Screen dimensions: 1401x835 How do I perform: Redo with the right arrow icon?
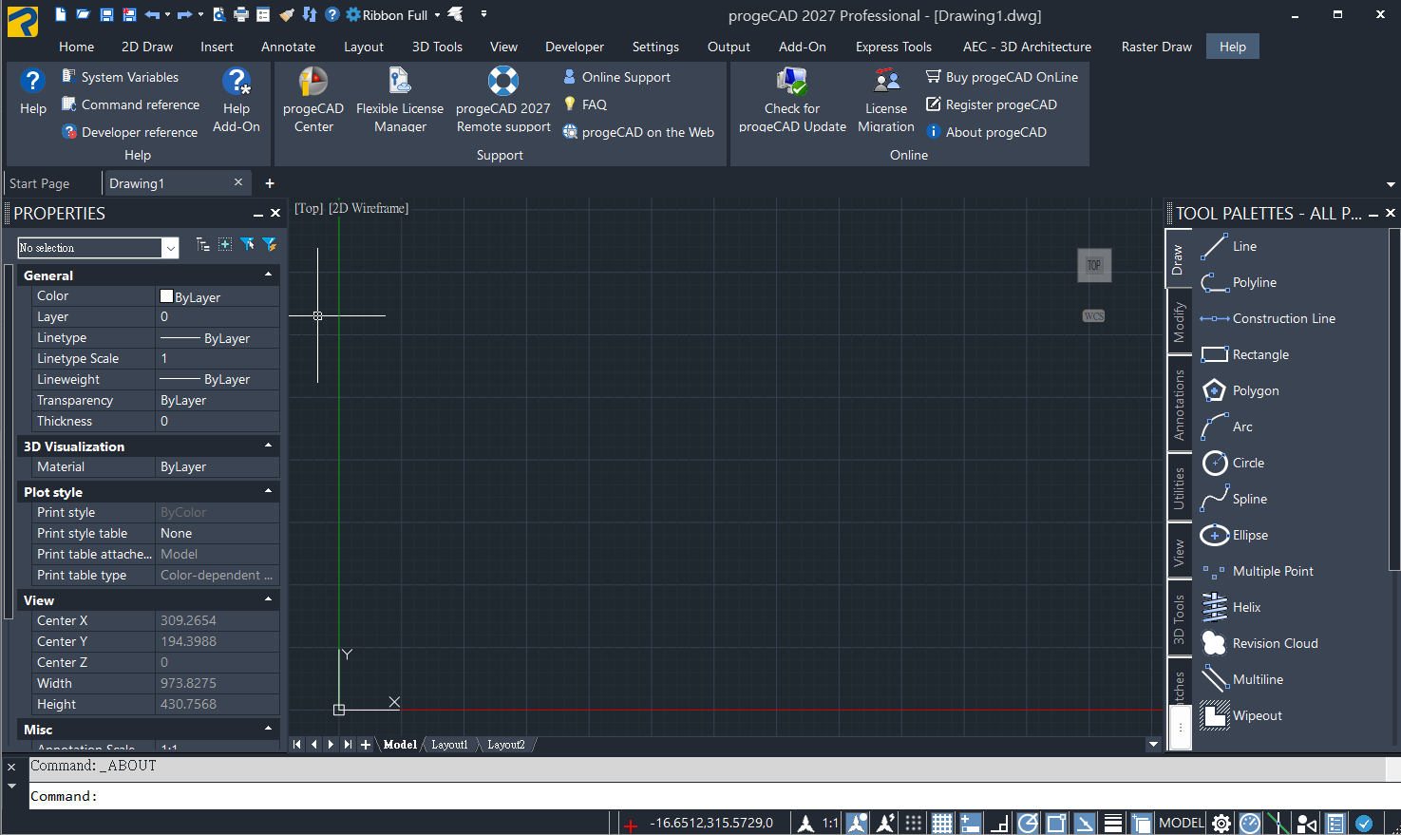click(x=184, y=14)
